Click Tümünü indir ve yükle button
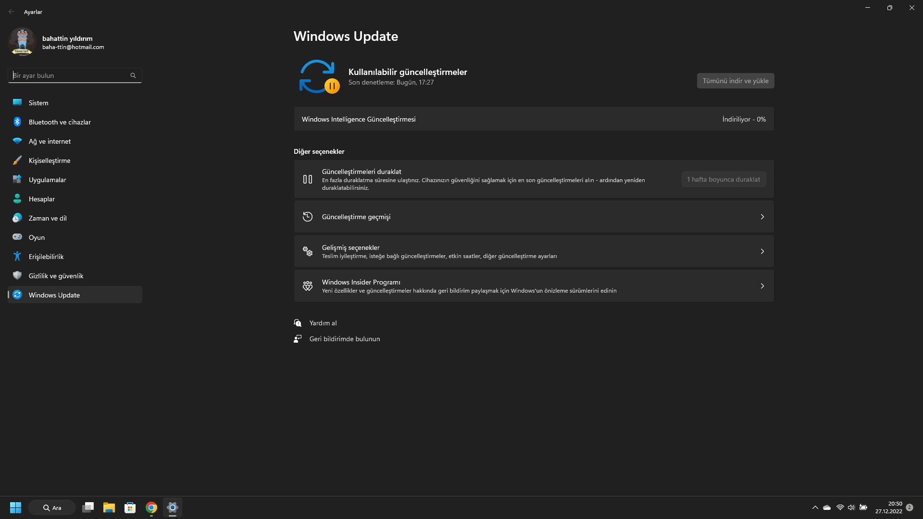The image size is (923, 519). [x=735, y=81]
